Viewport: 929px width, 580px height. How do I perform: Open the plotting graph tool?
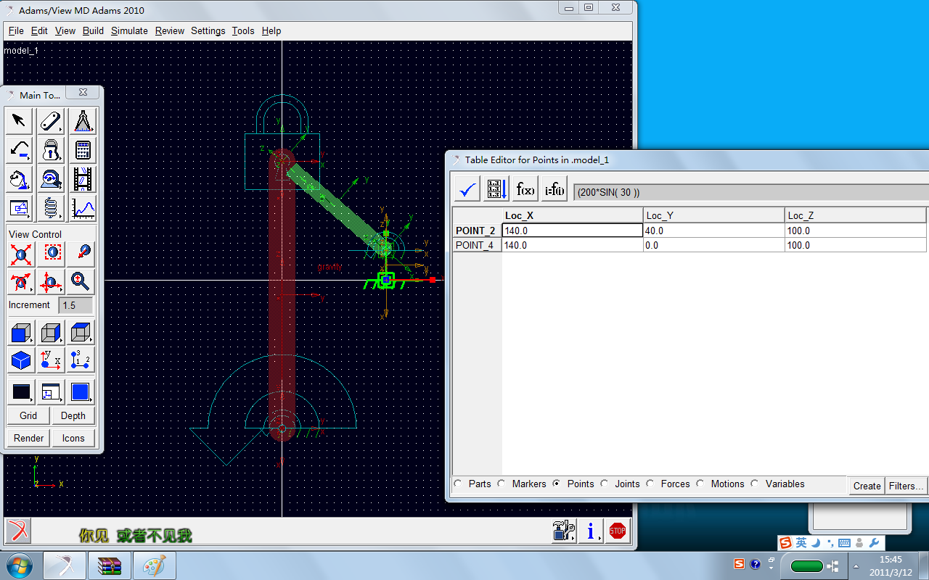82,208
